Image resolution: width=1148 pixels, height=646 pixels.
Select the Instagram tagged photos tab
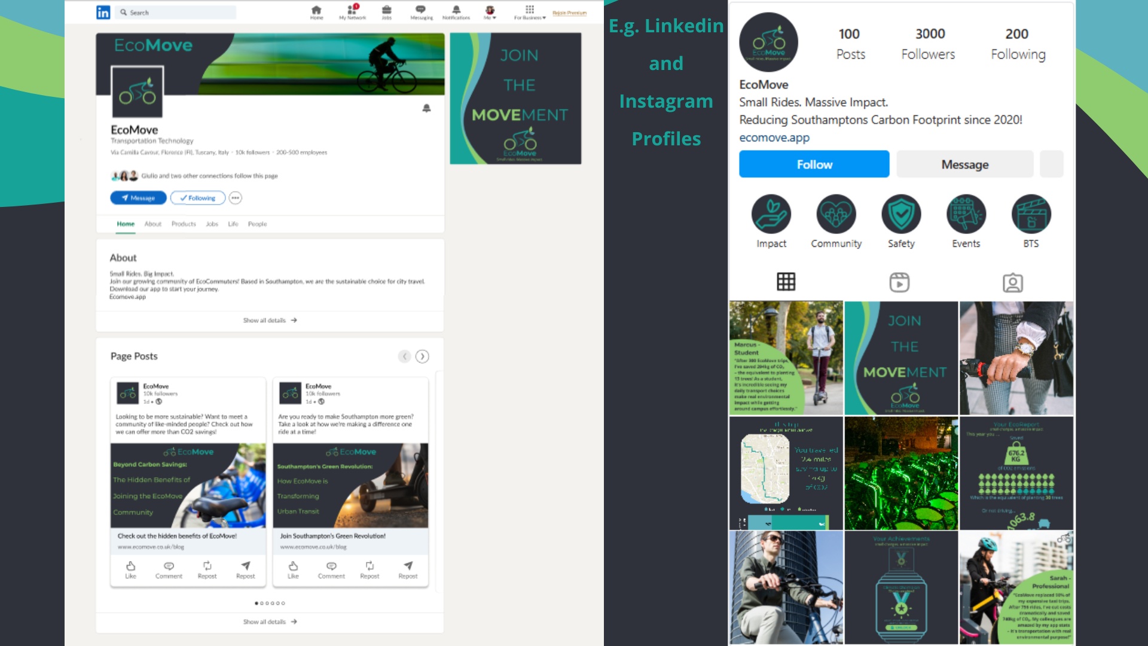pyautogui.click(x=1013, y=282)
